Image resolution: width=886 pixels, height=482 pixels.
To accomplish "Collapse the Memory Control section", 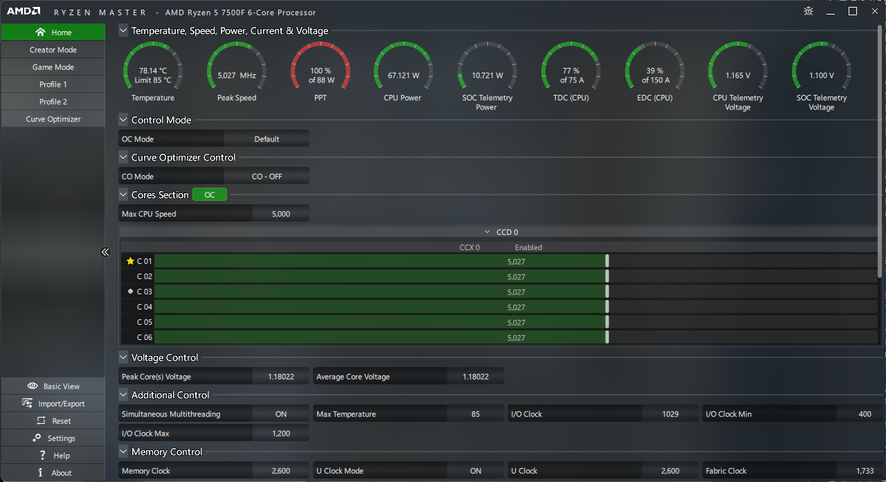I will (123, 452).
